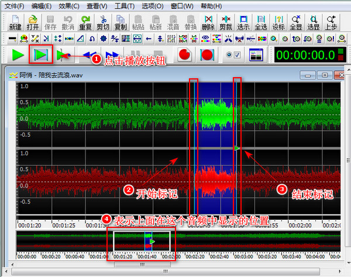The image size is (351, 277).
Task: Click the green 00:00:00.0 time display
Action: (305, 55)
